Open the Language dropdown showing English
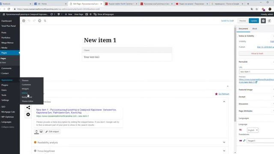 click(253, 130)
